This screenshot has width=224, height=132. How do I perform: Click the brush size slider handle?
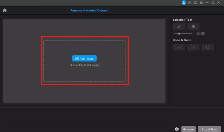179,34
